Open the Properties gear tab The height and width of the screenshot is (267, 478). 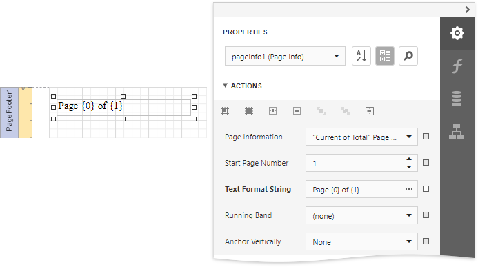pos(457,33)
